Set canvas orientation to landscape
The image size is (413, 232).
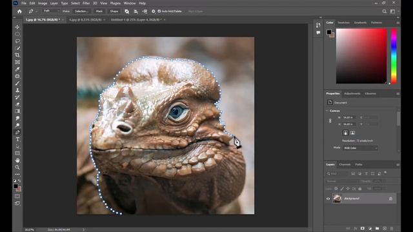[352, 133]
